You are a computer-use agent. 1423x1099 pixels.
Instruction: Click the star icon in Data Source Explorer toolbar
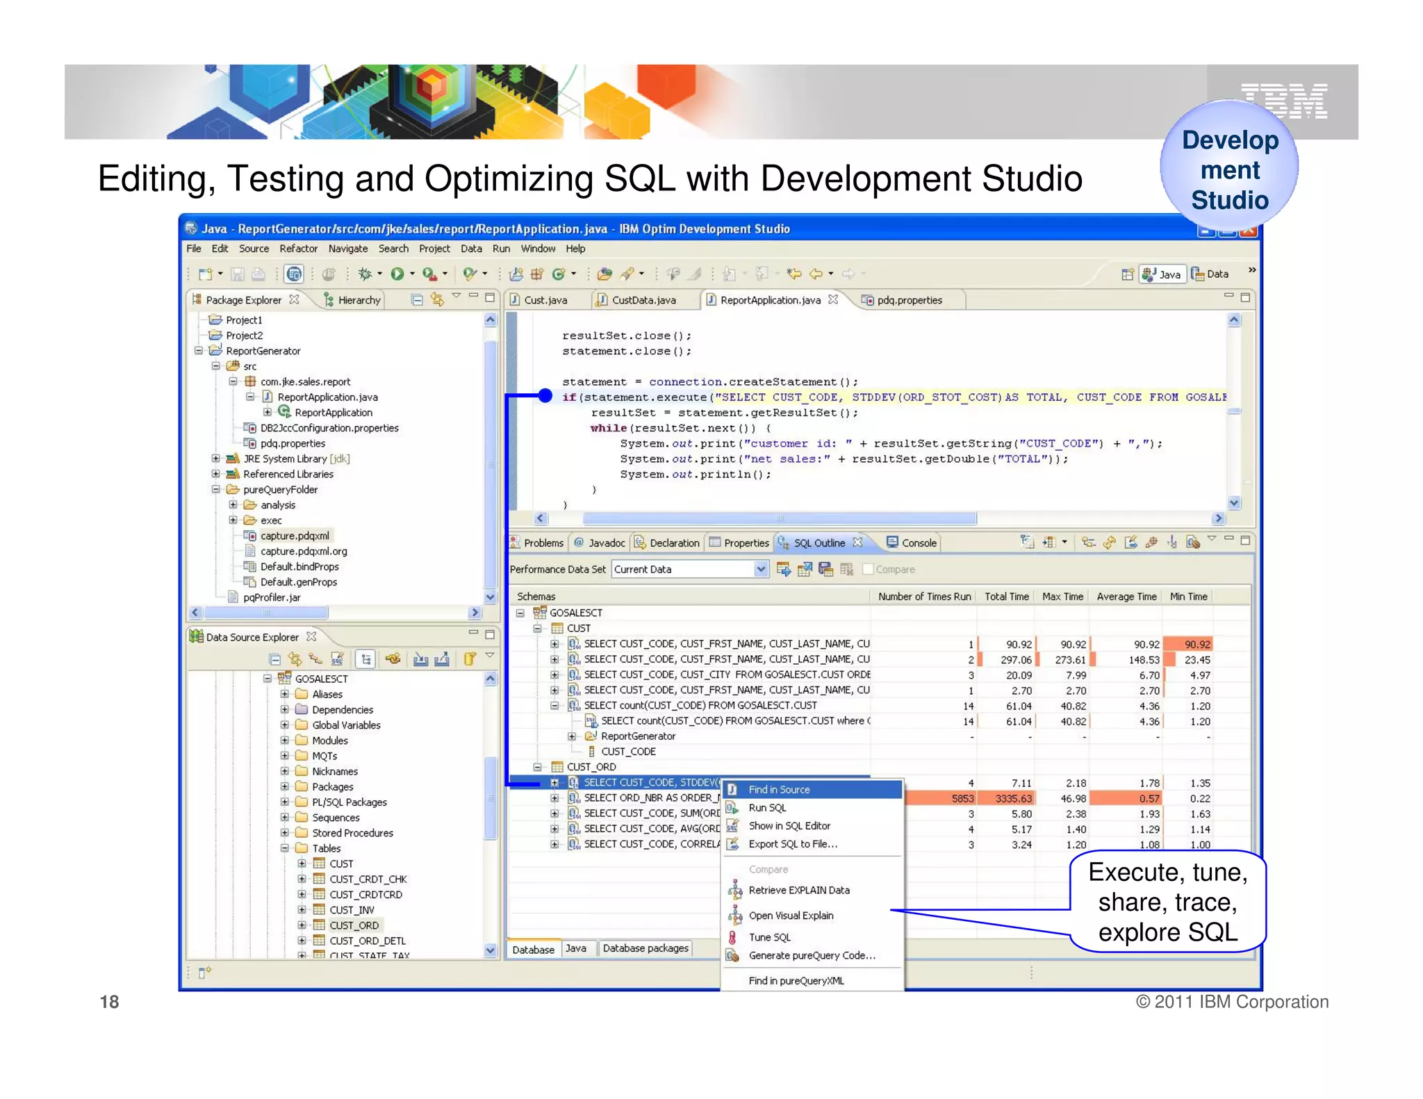(393, 659)
